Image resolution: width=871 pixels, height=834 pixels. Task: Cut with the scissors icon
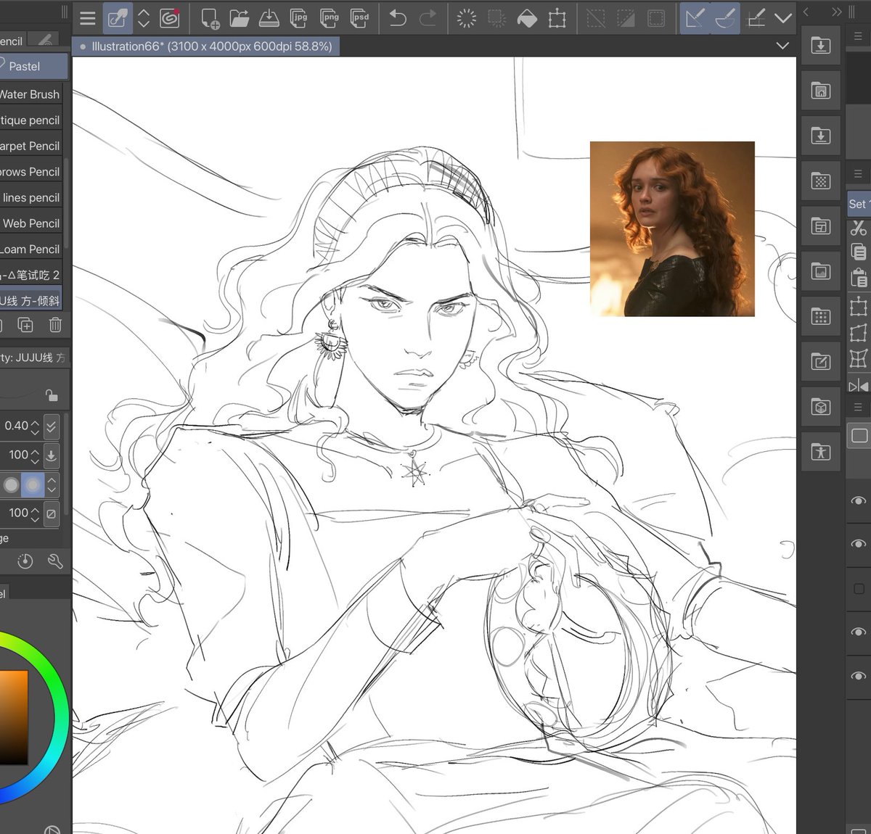tap(859, 228)
